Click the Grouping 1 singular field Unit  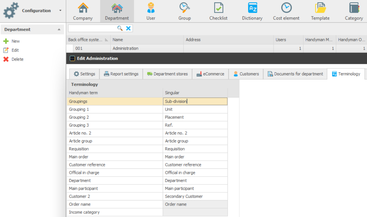(195, 109)
